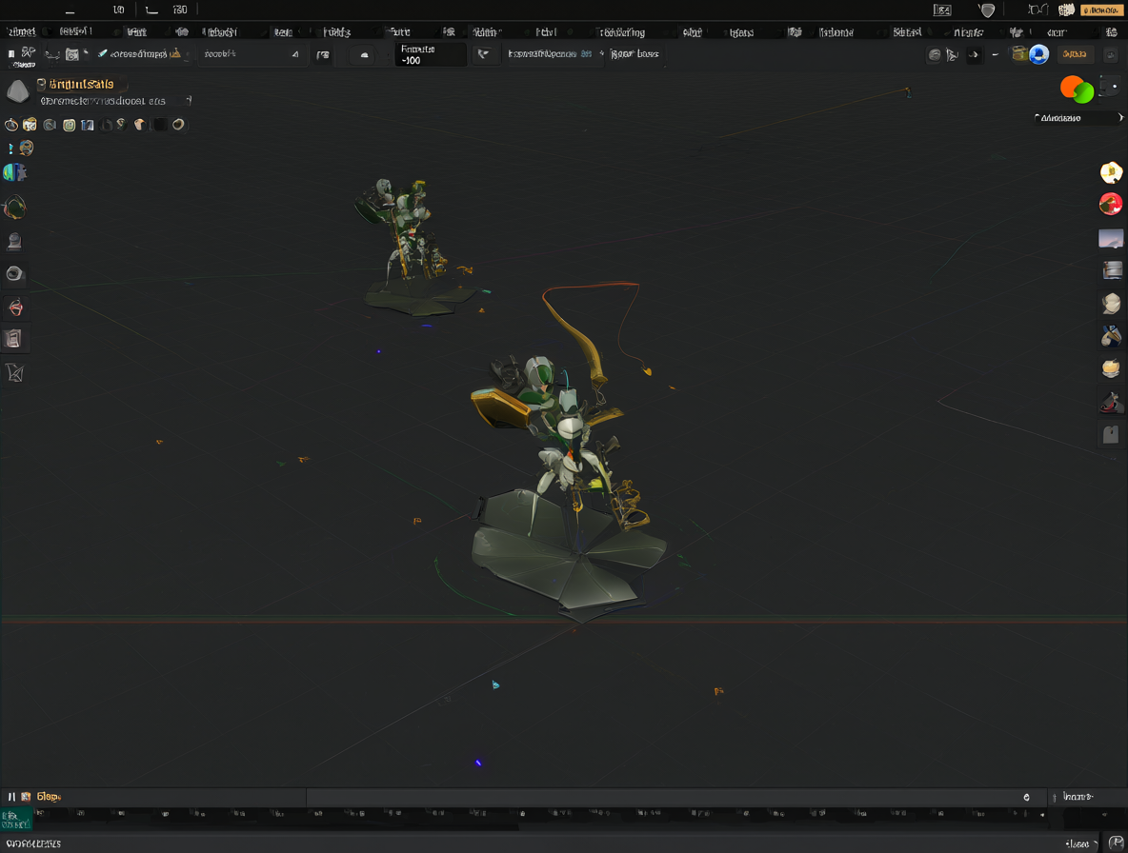Select the wireframe cube tool icon
The height and width of the screenshot is (853, 1128).
15,372
